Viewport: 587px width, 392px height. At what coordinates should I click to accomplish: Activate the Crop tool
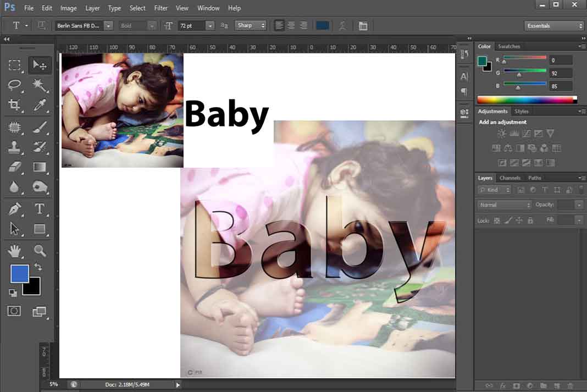point(14,106)
